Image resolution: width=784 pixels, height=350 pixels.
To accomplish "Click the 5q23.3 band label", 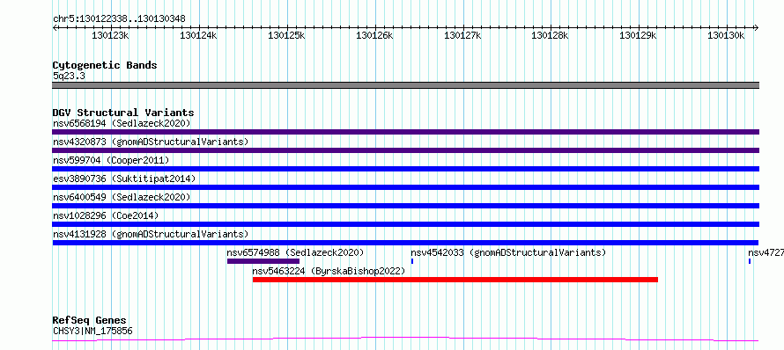I will 69,76.
